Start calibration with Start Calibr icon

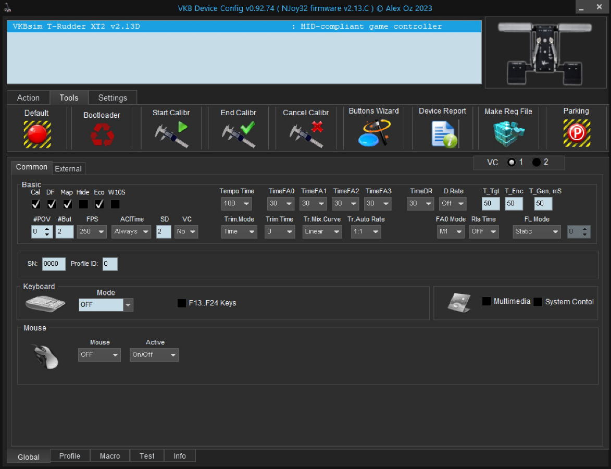(171, 134)
